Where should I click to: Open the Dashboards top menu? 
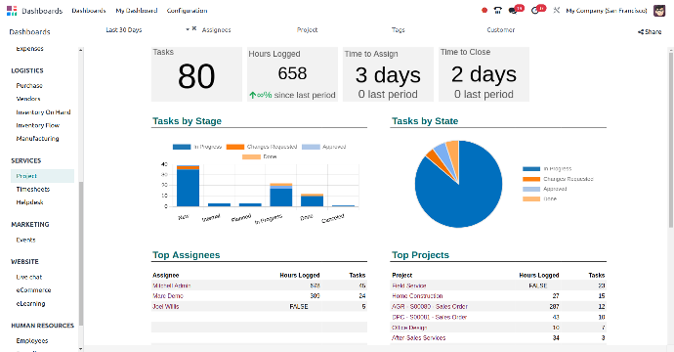(x=89, y=11)
